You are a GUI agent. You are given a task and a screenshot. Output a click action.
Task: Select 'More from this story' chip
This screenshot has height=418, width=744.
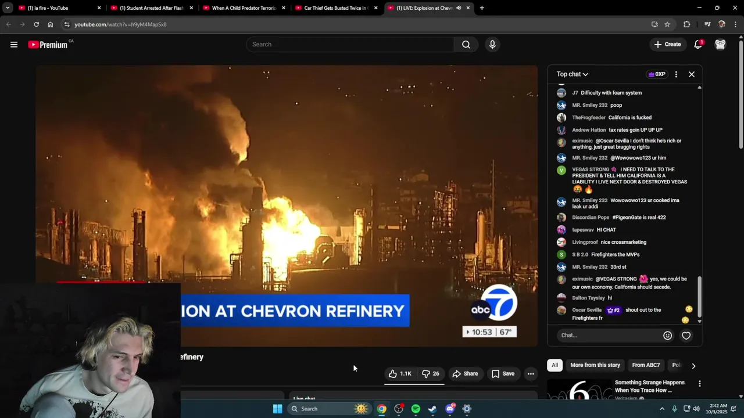click(595, 365)
